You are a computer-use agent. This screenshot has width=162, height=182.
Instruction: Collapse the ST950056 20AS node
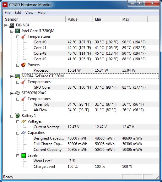[12, 93]
